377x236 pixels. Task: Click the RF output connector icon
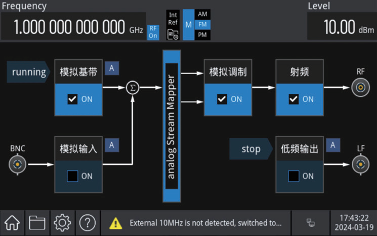(360, 87)
